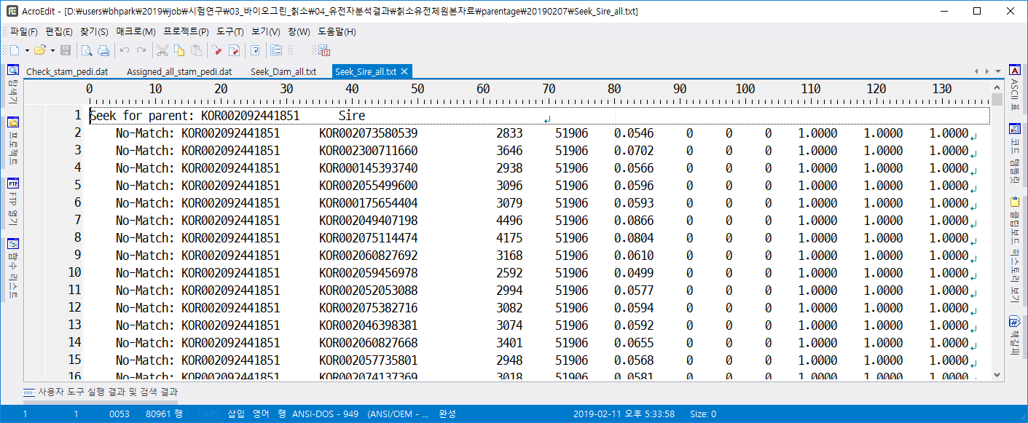Open 사용자 도구 실행 결과 및 검색 결과 panel
Screen dimensions: 1028x423
click(102, 392)
